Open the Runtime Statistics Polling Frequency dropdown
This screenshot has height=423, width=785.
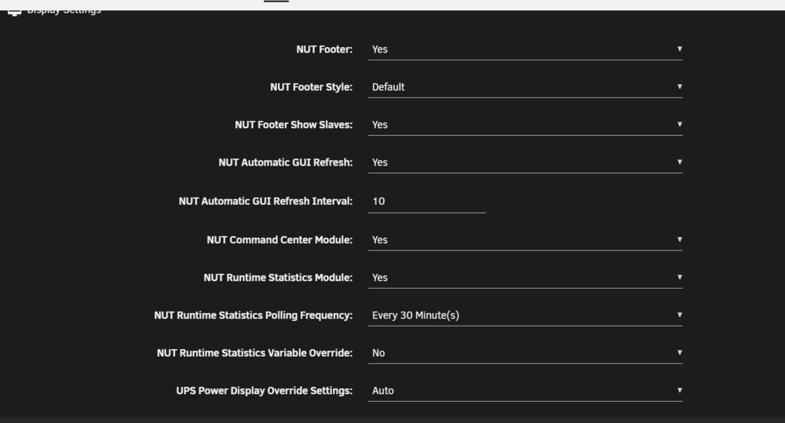click(x=525, y=315)
